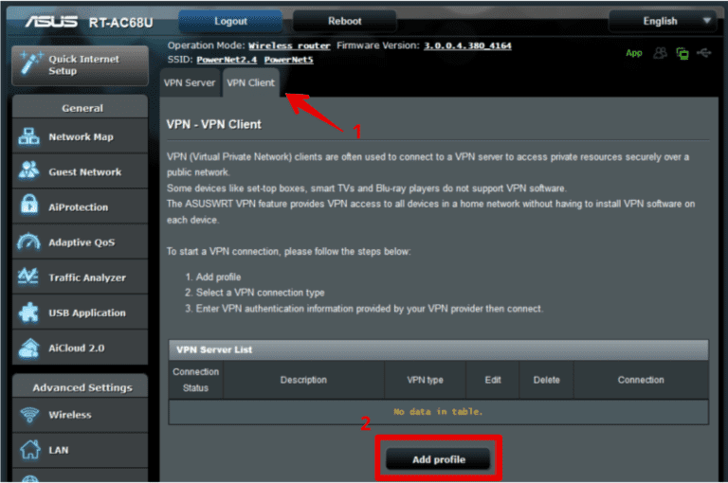Select the VPN Client tab

[250, 82]
